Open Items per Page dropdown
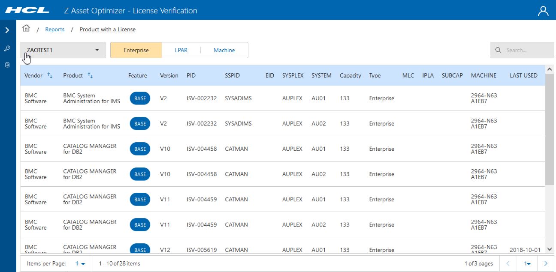The image size is (556, 272). 80,263
